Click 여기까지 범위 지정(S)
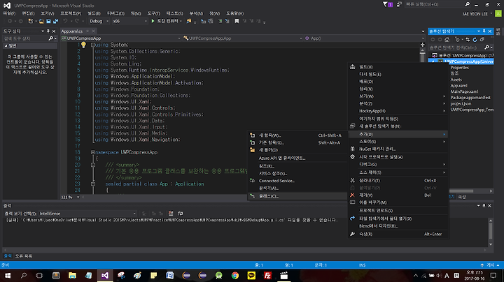The height and width of the screenshot is (282, 504). click(x=398, y=119)
